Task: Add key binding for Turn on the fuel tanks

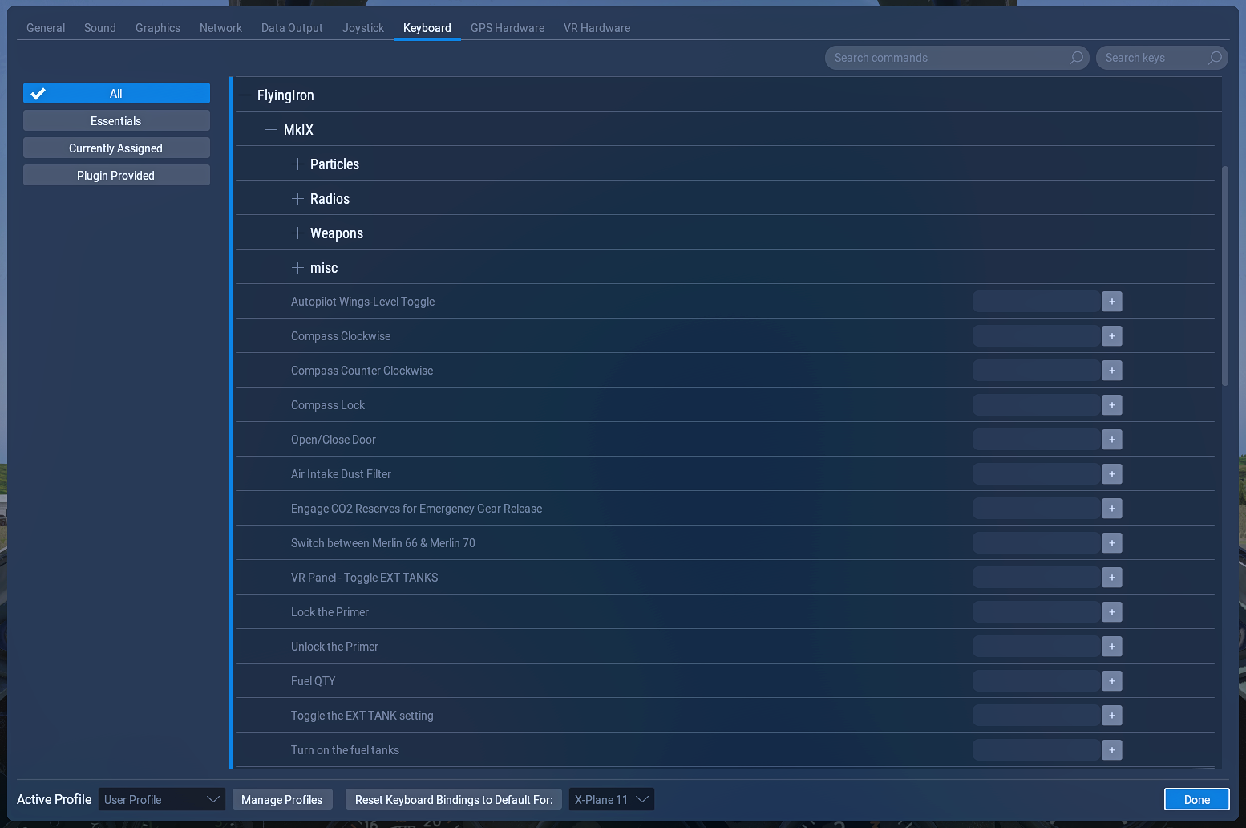Action: coord(1111,750)
